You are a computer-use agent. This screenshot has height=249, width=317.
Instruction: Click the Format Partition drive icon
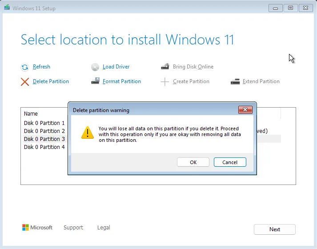tap(95, 81)
